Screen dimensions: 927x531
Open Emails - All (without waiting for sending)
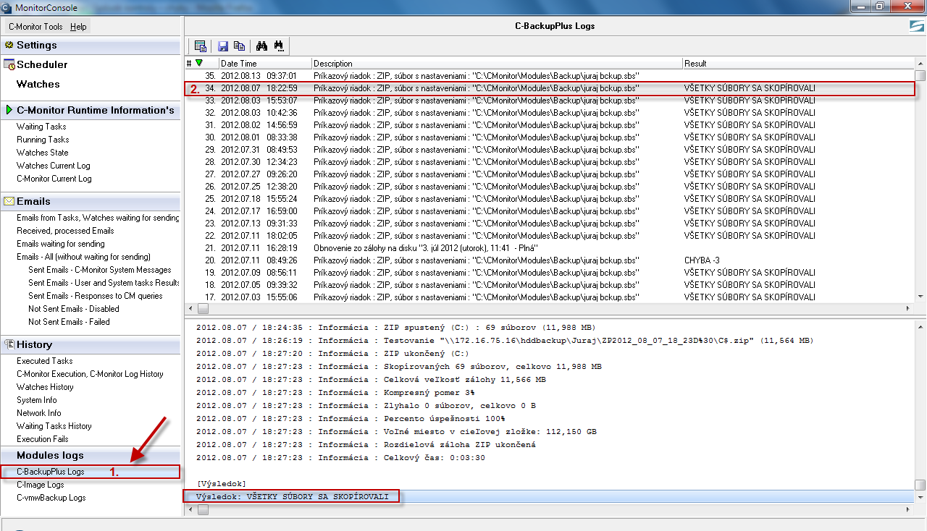[x=83, y=257]
